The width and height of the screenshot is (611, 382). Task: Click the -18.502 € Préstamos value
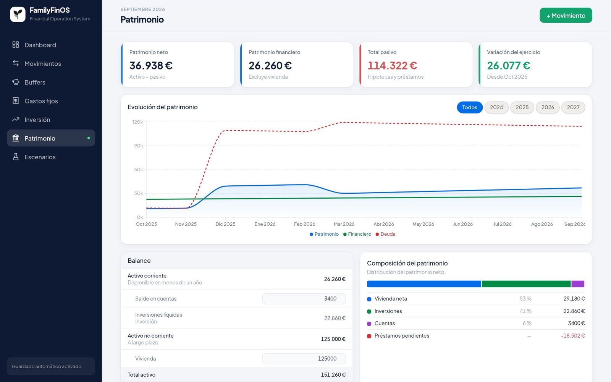pos(573,336)
